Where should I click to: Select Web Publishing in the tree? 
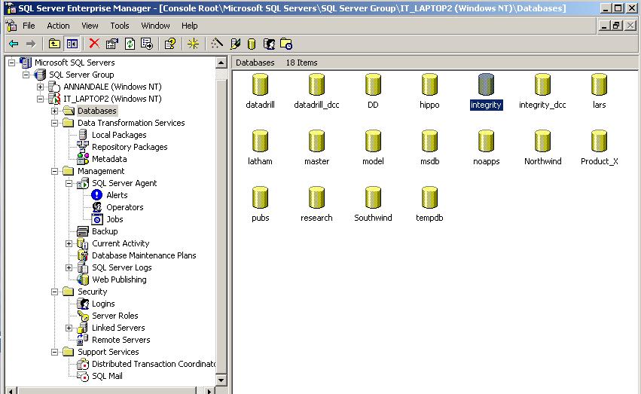click(x=119, y=279)
